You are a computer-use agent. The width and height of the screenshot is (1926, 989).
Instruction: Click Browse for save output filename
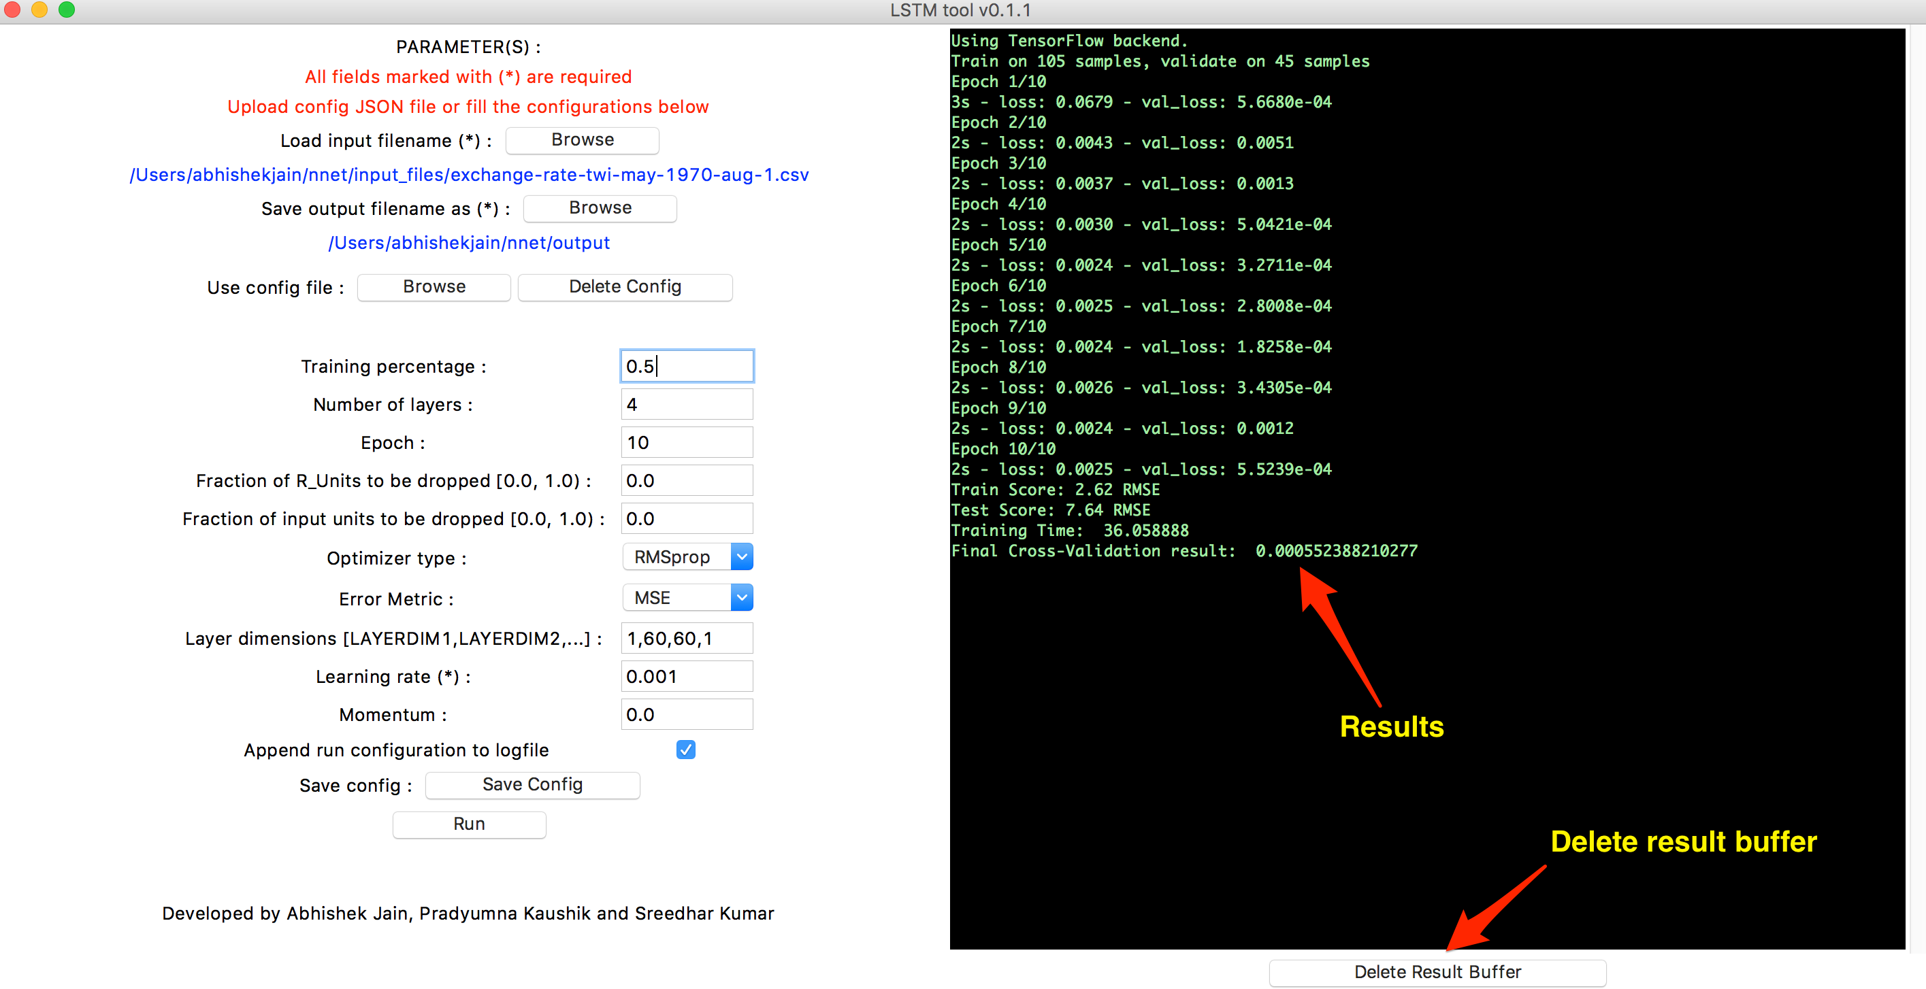pos(600,208)
